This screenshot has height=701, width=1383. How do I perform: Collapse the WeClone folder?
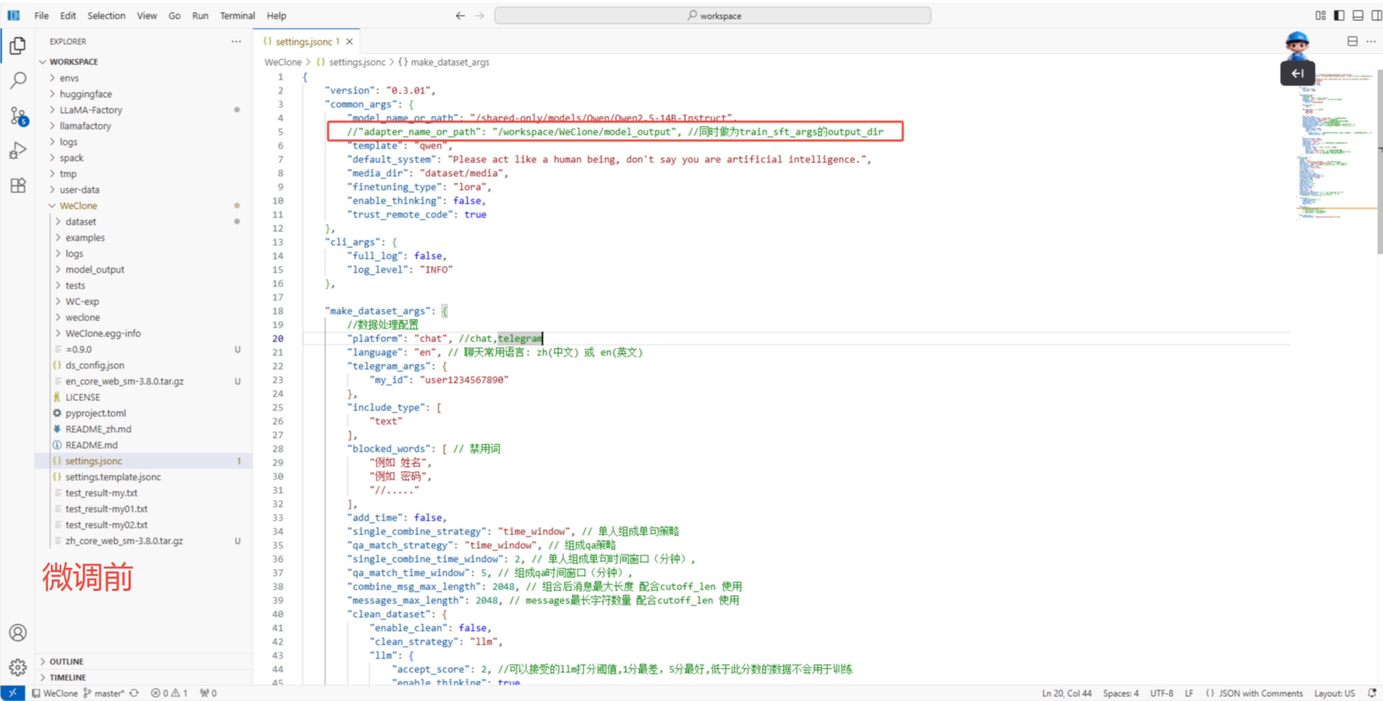click(78, 206)
